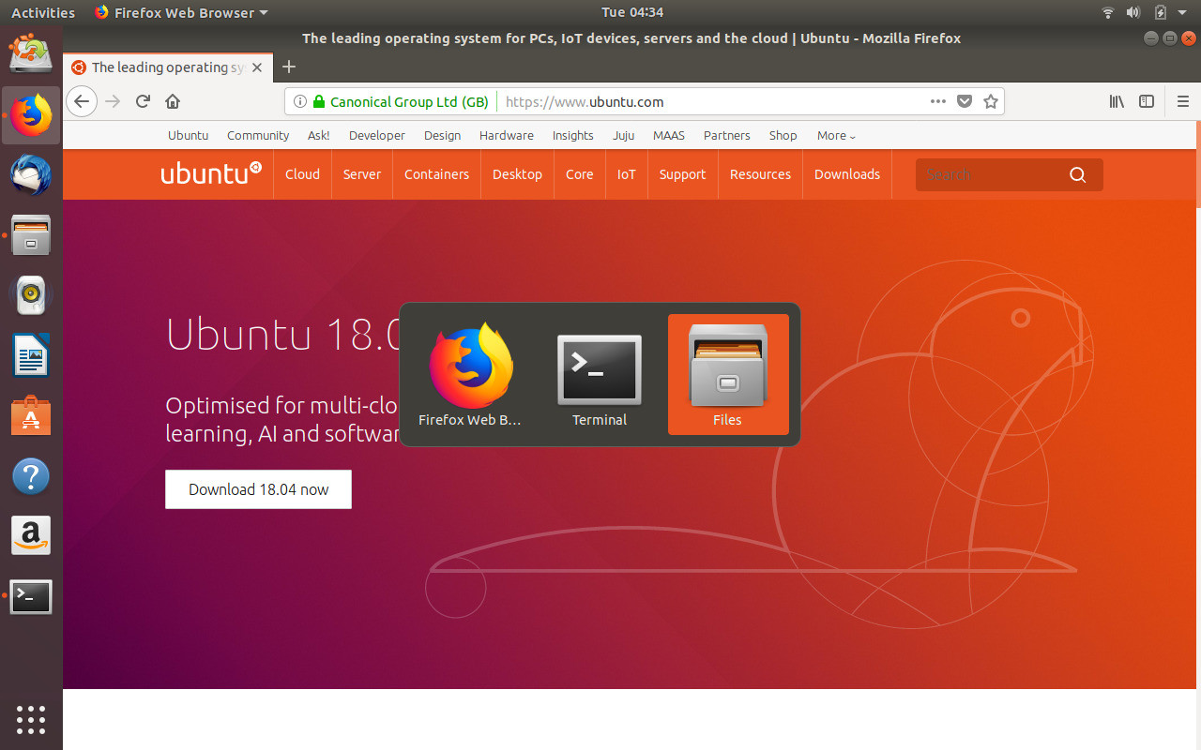
Task: Launch Rhythmbox from the dock
Action: click(x=31, y=294)
